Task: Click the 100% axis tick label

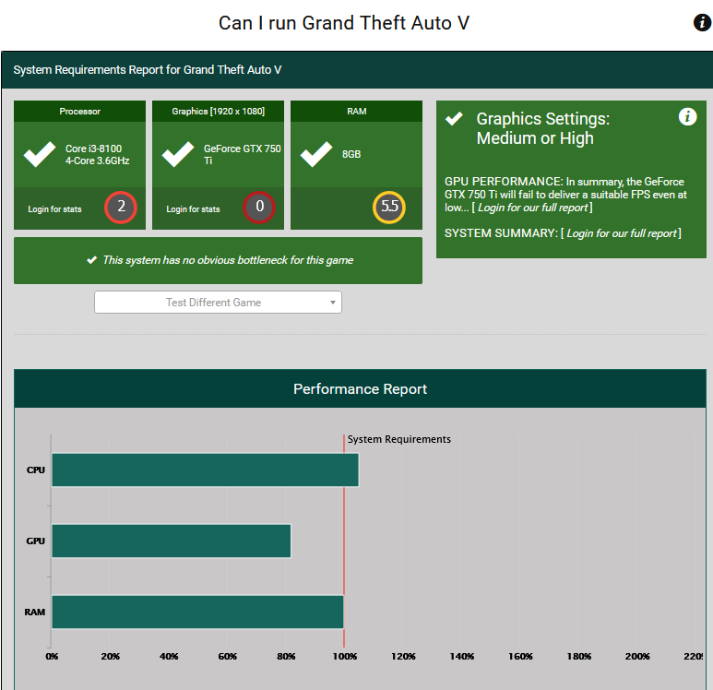Action: pyautogui.click(x=345, y=657)
